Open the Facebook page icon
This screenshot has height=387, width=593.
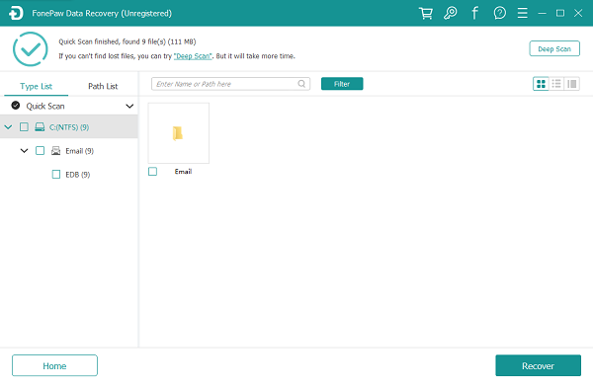(x=474, y=13)
